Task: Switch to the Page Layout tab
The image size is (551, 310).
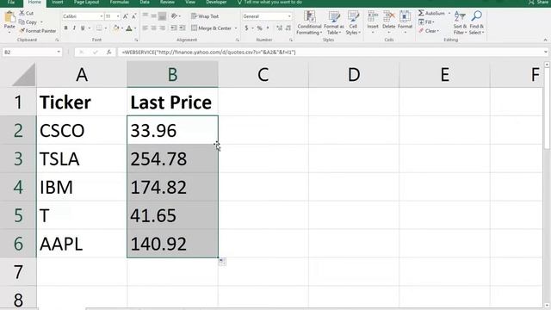Action: pos(86,3)
